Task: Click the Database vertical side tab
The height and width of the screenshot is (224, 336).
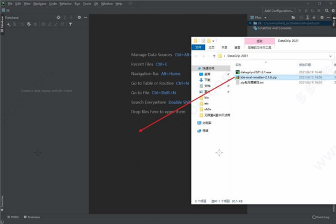Action: coord(2,24)
